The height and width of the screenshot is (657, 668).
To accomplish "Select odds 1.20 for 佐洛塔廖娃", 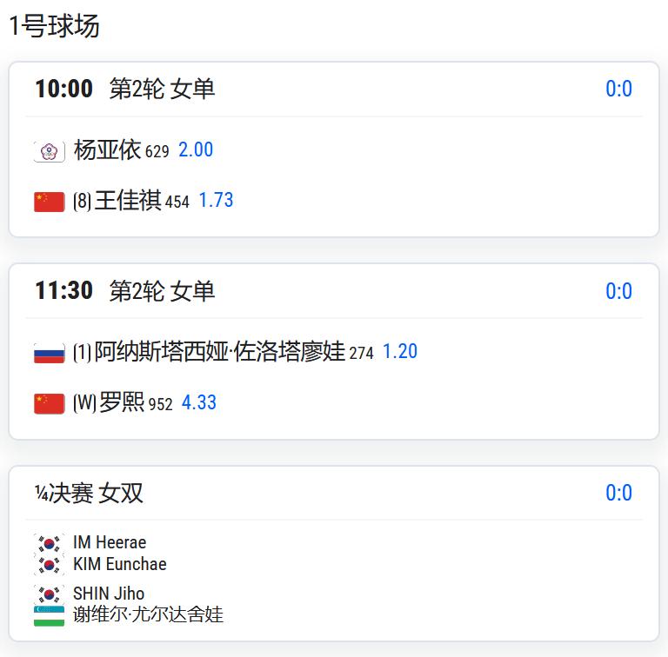I will coord(400,351).
